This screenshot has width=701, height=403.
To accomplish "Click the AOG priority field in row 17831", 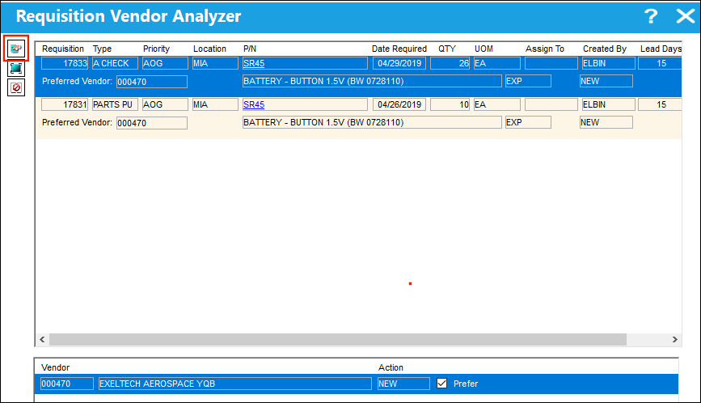I will (x=165, y=104).
